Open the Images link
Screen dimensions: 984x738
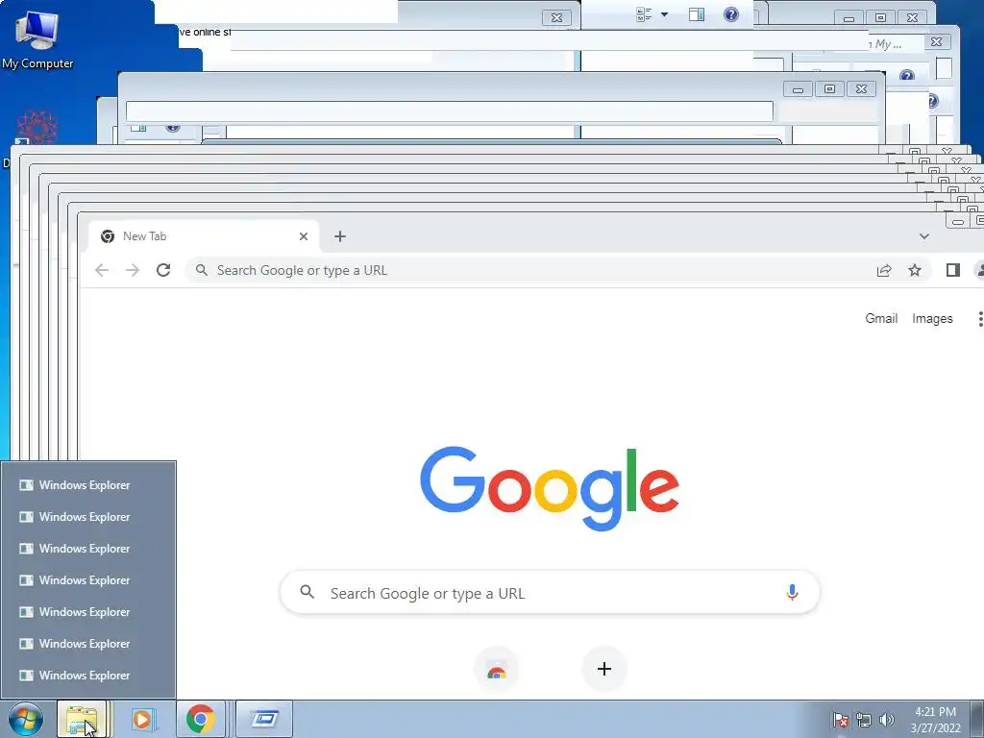tap(932, 319)
